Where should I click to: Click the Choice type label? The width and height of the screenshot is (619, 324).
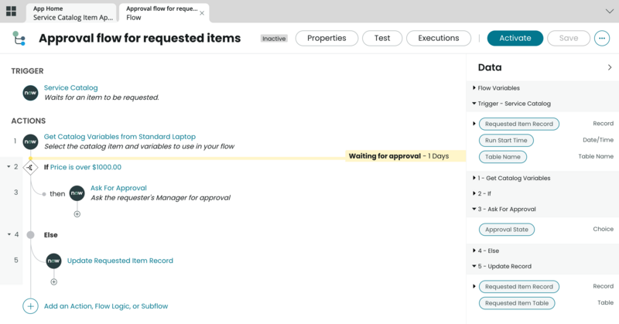(x=604, y=230)
